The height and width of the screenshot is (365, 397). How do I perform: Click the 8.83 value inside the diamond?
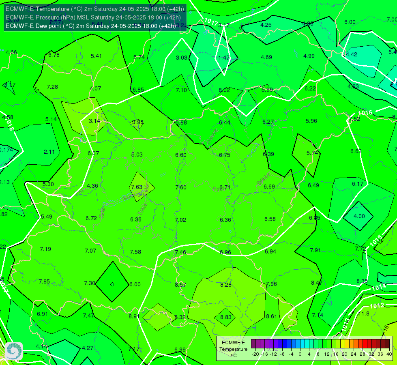(x=226, y=318)
